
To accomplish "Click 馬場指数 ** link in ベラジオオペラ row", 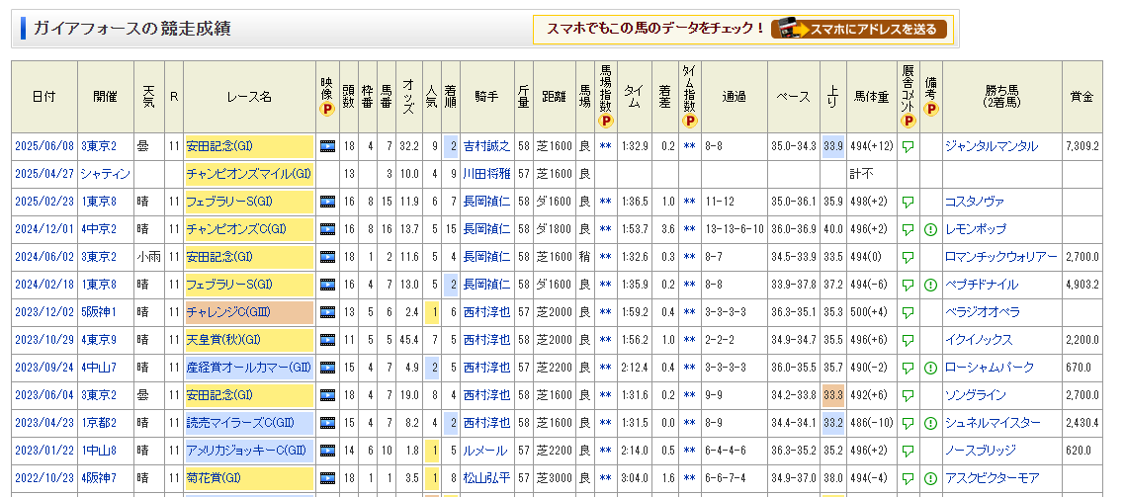I will pyautogui.click(x=605, y=312).
